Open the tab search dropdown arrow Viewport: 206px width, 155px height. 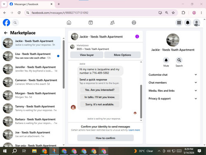pos(4,4)
